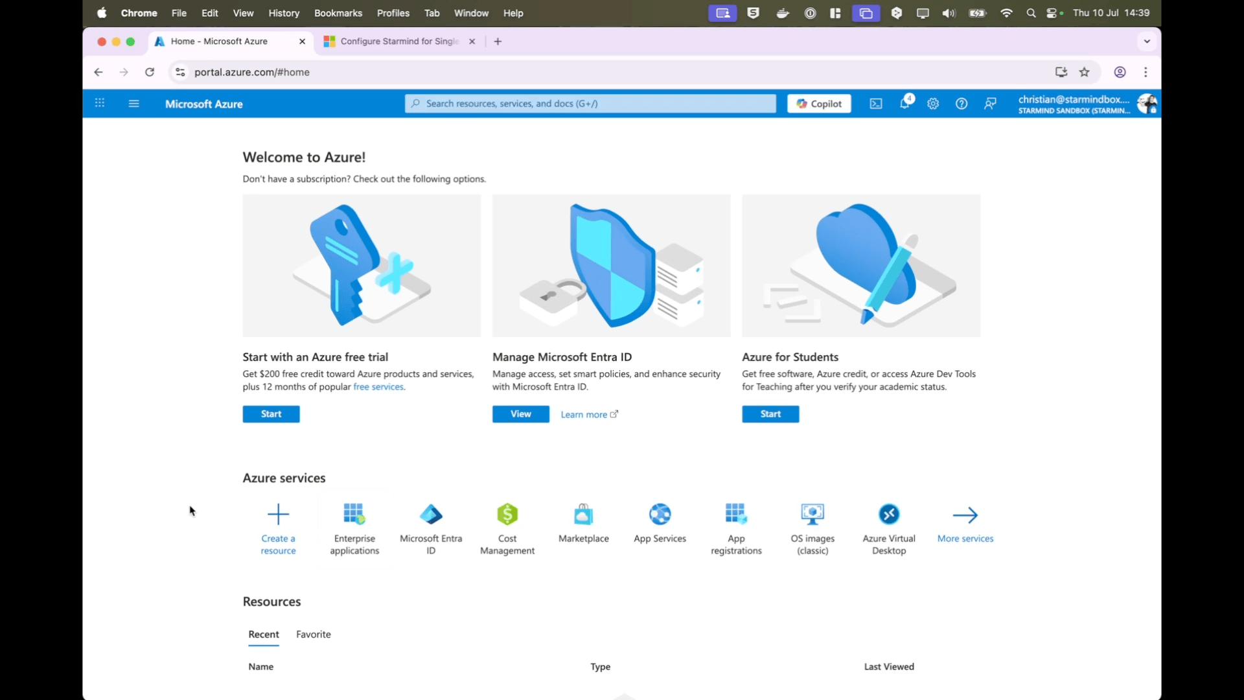This screenshot has width=1244, height=700.
Task: Click the shield illustration for Entra ID
Action: pos(611,266)
